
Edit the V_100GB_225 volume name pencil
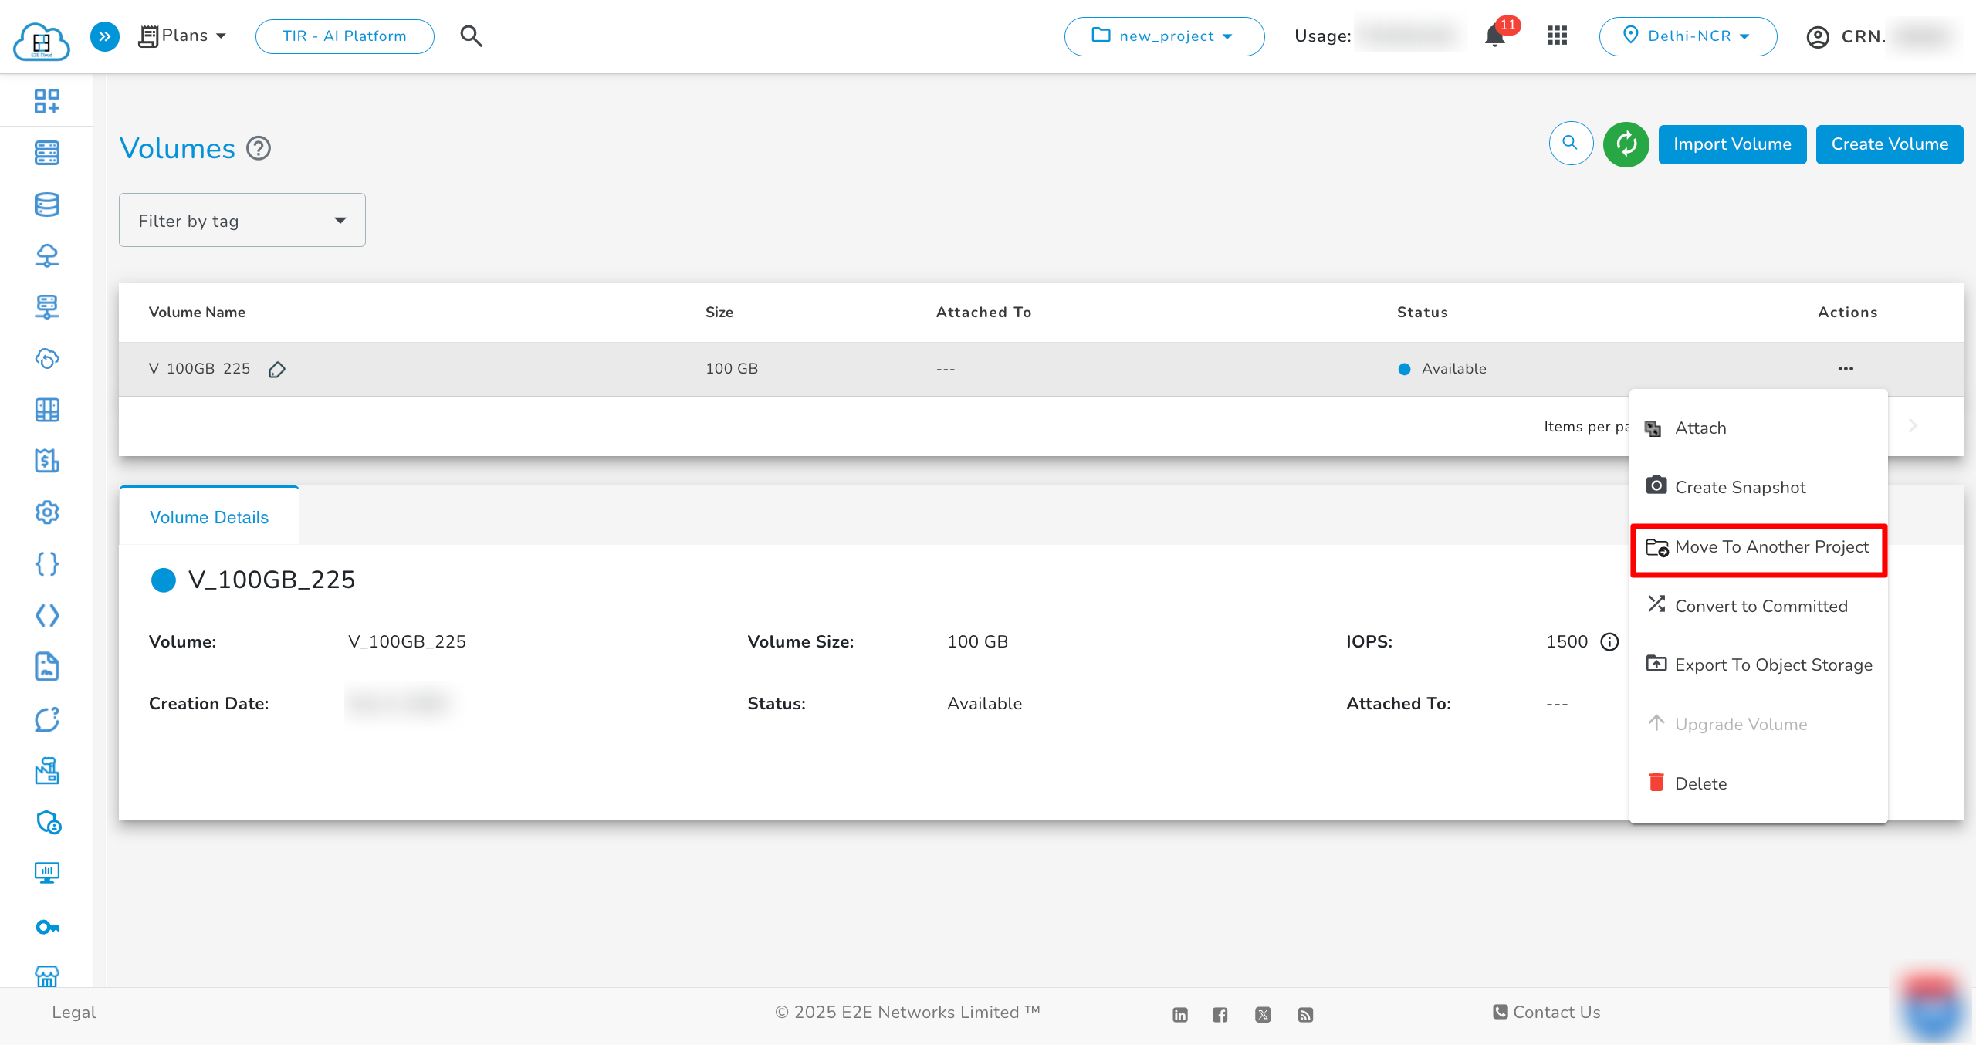click(277, 370)
